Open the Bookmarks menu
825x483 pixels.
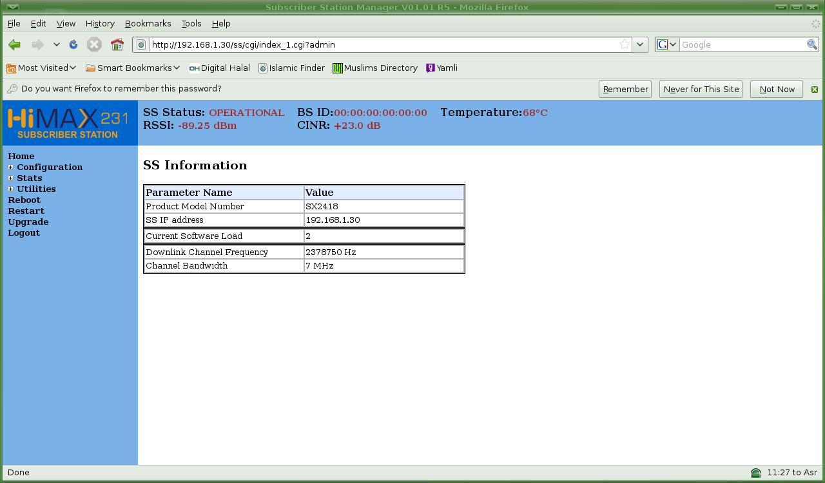tap(148, 23)
